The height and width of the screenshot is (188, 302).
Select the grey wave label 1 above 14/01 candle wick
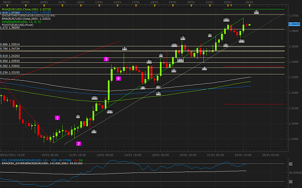point(125,48)
